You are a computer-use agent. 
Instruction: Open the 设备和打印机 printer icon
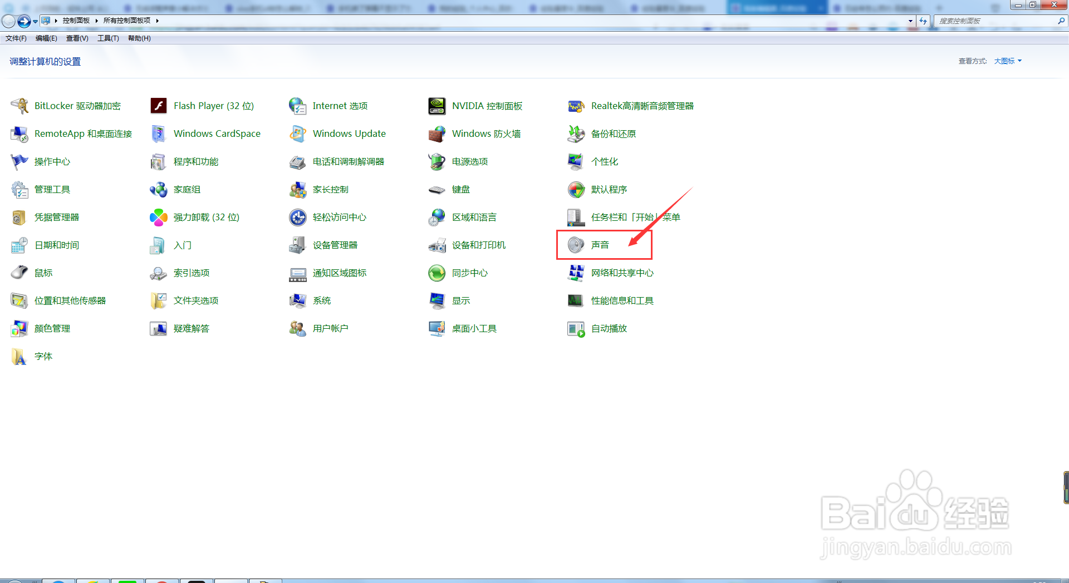437,245
